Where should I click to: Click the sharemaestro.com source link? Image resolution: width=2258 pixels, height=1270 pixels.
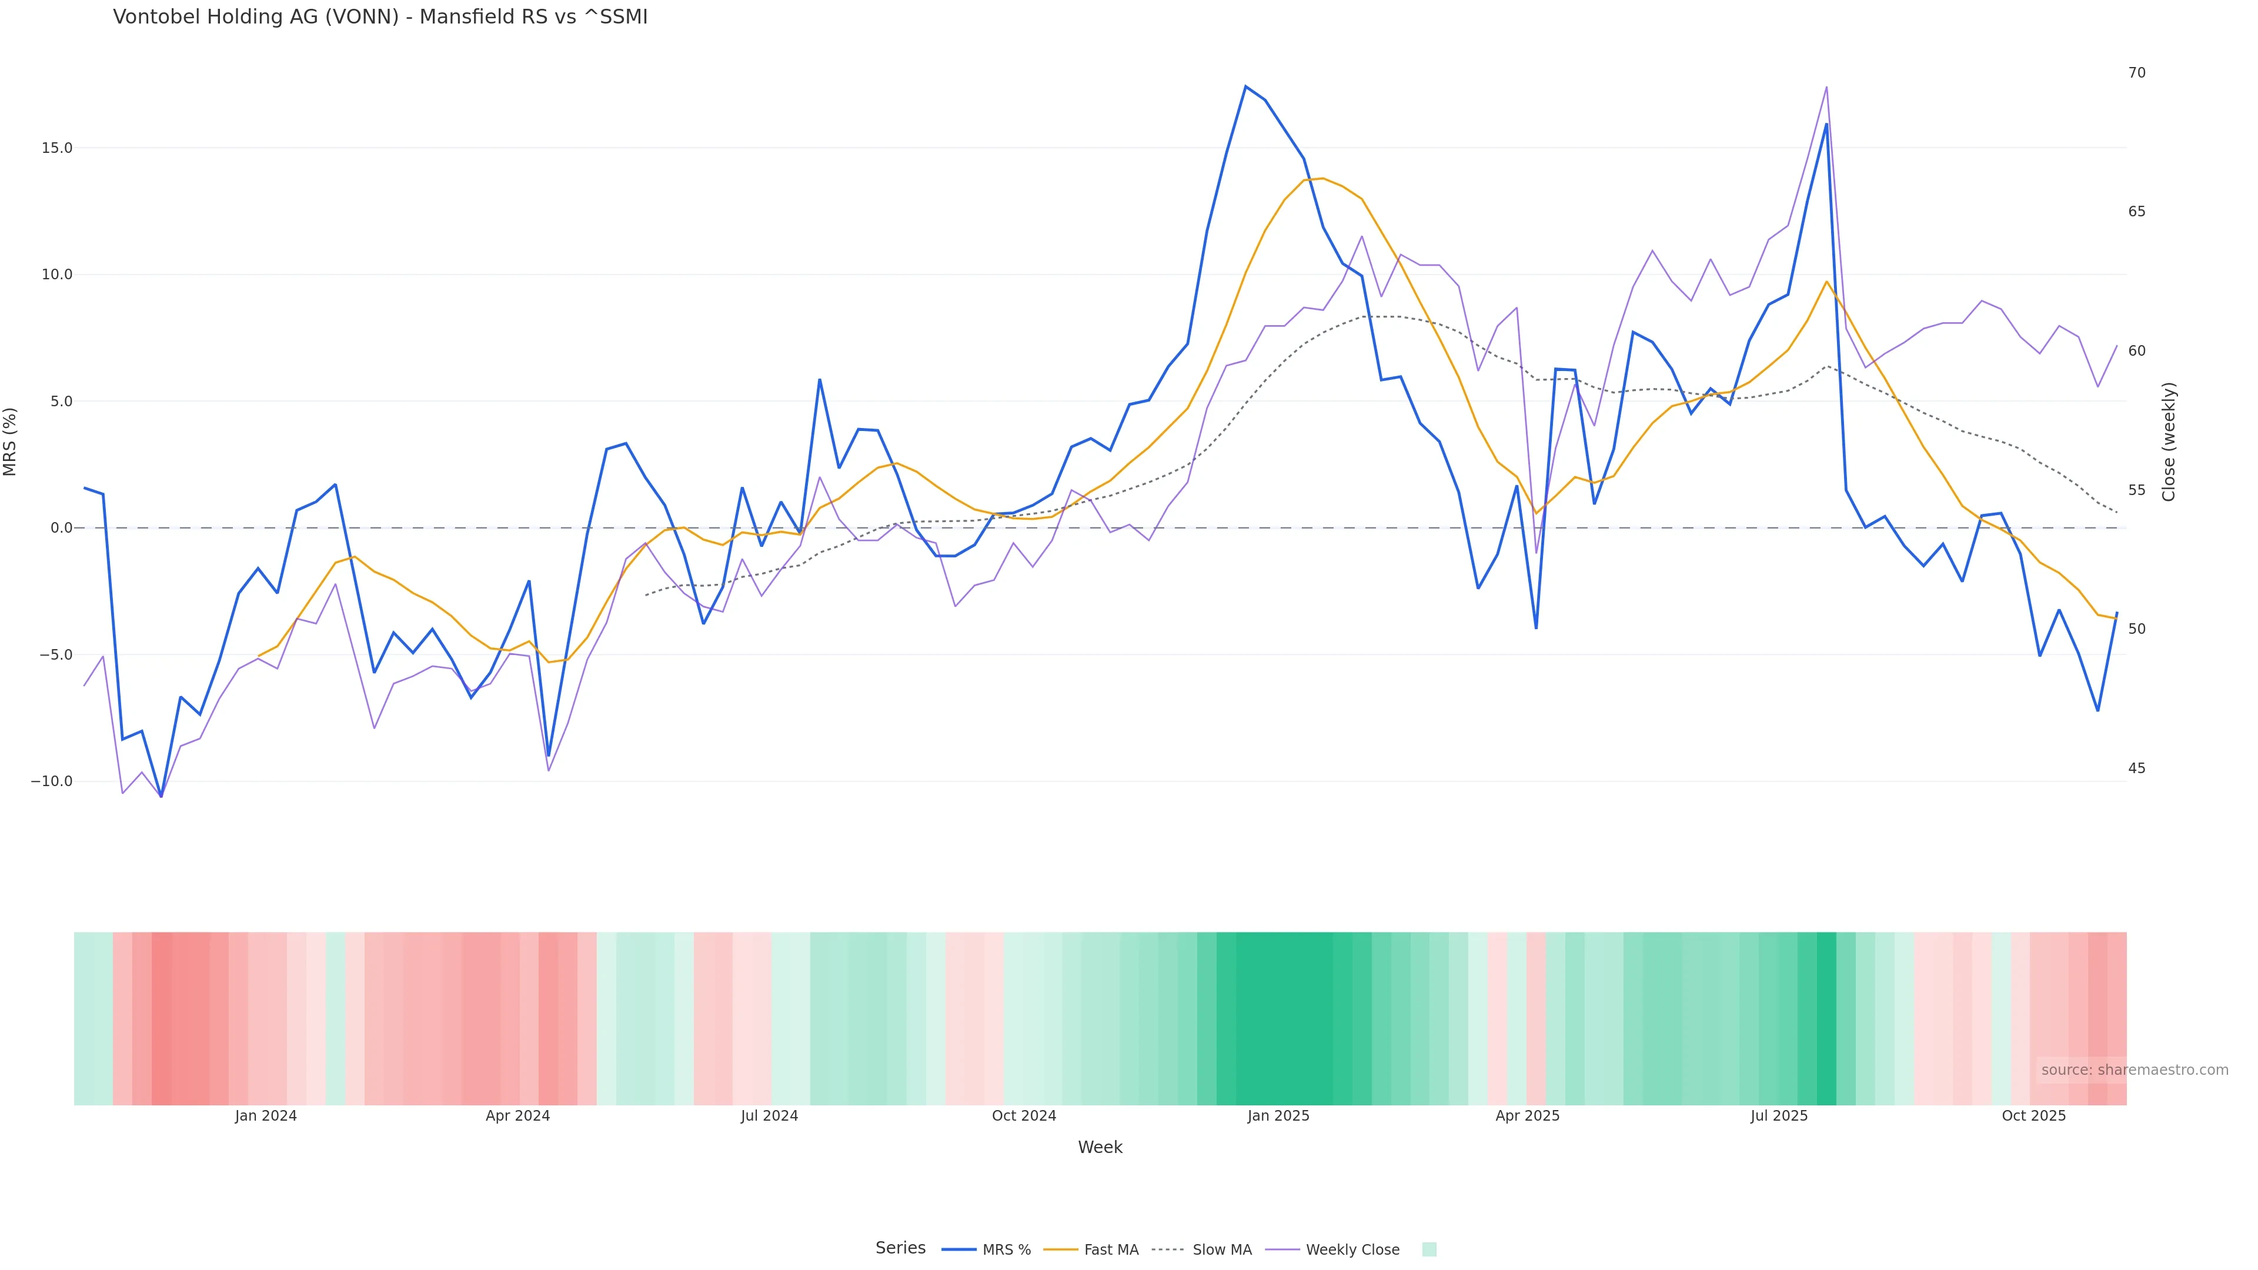tap(2133, 1070)
